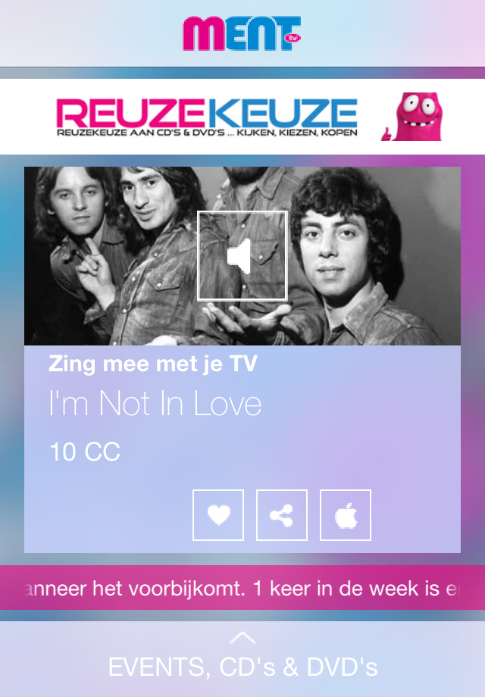Click the pink monster mascot
Screen dimensions: 485x697
click(x=412, y=117)
